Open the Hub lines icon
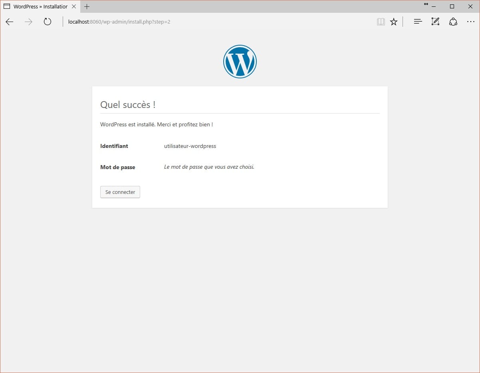480x373 pixels. [418, 22]
